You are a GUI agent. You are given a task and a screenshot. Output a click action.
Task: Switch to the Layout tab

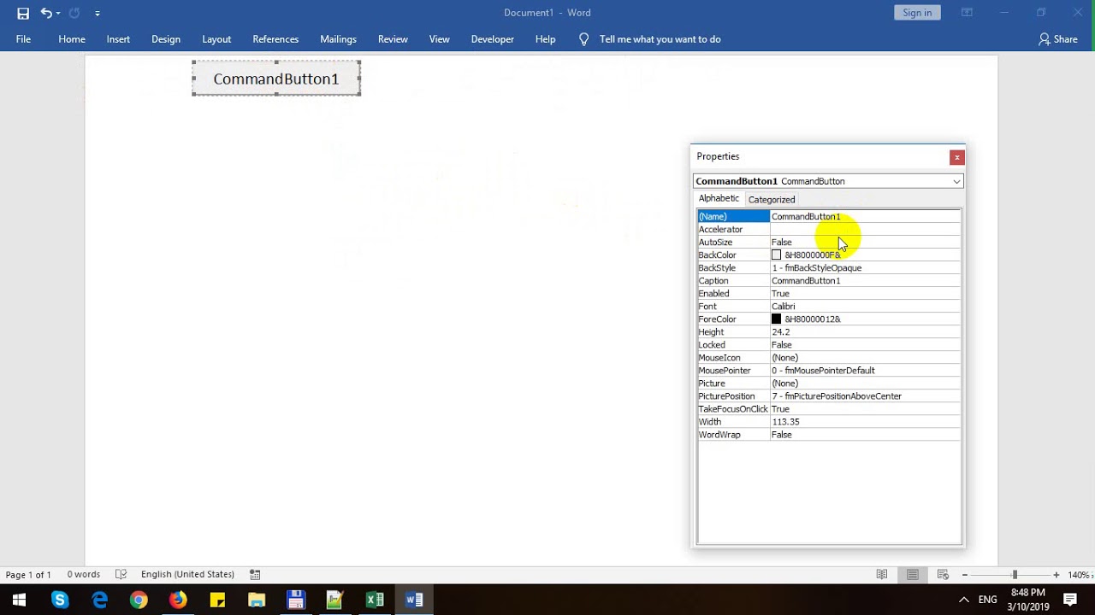coord(216,39)
